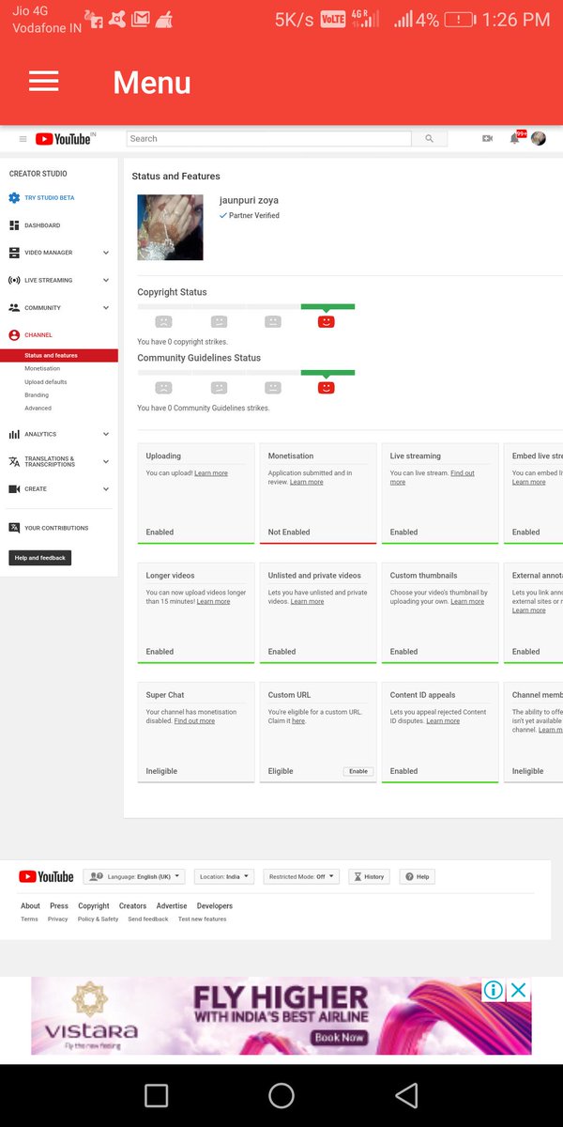Click the Video Manager icon
The height and width of the screenshot is (1127, 563).
click(x=14, y=253)
